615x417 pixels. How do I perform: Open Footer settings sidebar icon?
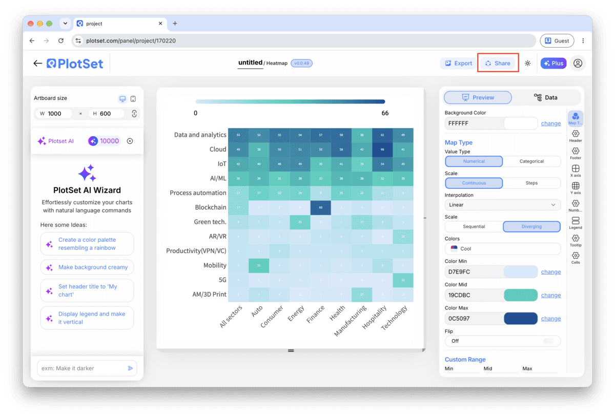[576, 154]
